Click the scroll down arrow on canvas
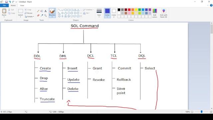 (x=212, y=108)
